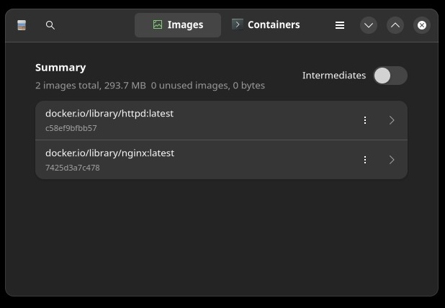Close the window with the X button
The height and width of the screenshot is (308, 445).
point(422,25)
